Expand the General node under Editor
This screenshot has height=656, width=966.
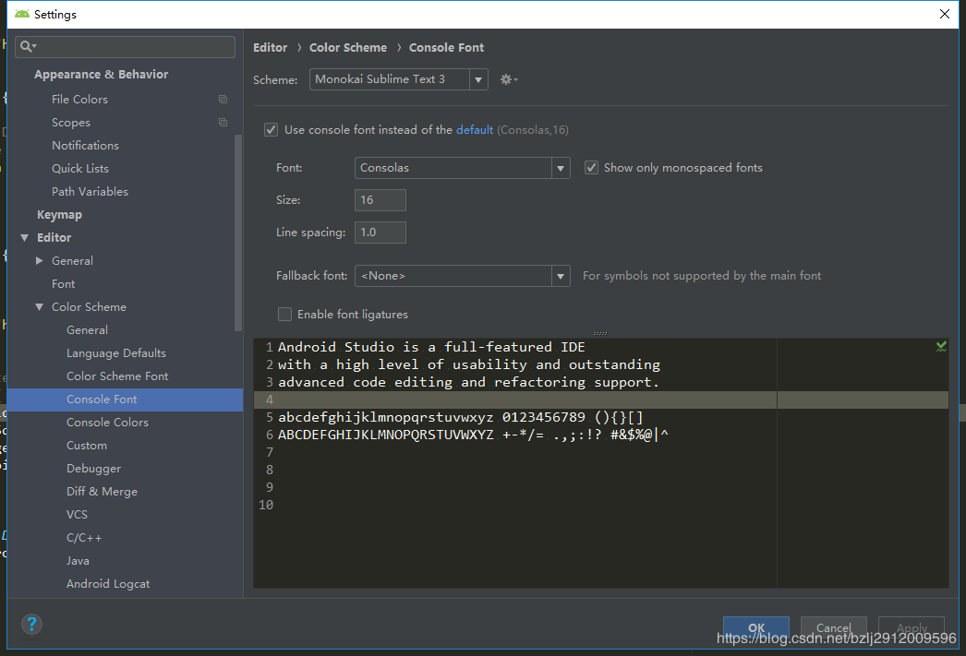coord(40,261)
